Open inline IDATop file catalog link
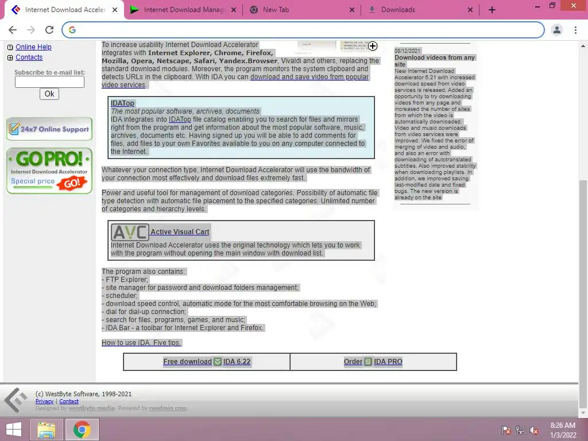588x441 pixels. (x=180, y=119)
